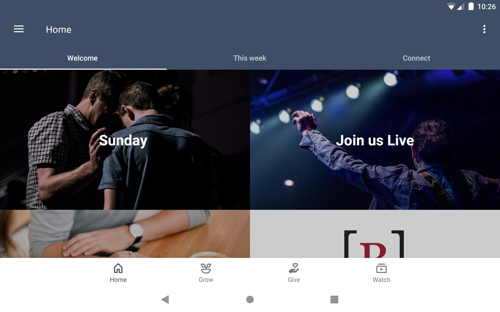The width and height of the screenshot is (500, 312).
Task: Tap the Android back triangle
Action: 165,300
